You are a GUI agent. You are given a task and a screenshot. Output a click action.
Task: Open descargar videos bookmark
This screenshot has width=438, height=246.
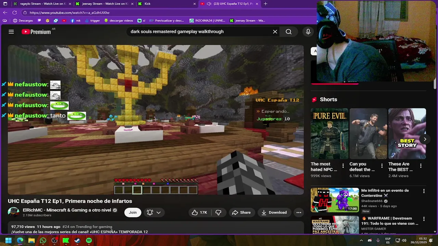118,20
